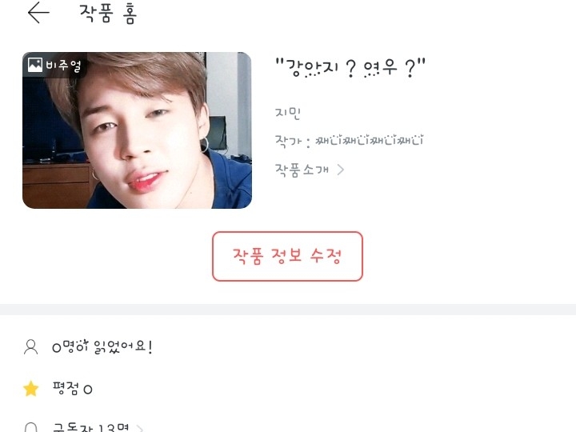Open the author name next to 작가
The width and height of the screenshot is (576, 432).
[370, 141]
